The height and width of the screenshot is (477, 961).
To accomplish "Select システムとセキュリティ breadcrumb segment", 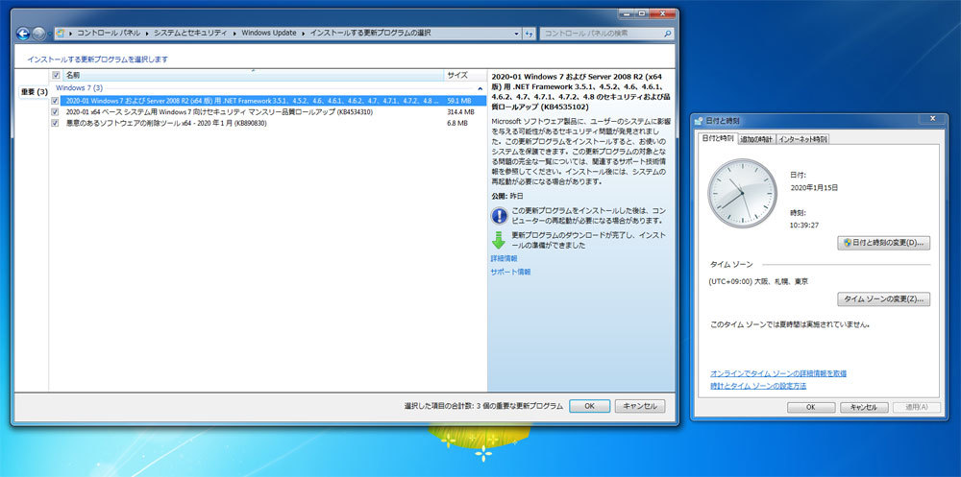I will coord(190,33).
